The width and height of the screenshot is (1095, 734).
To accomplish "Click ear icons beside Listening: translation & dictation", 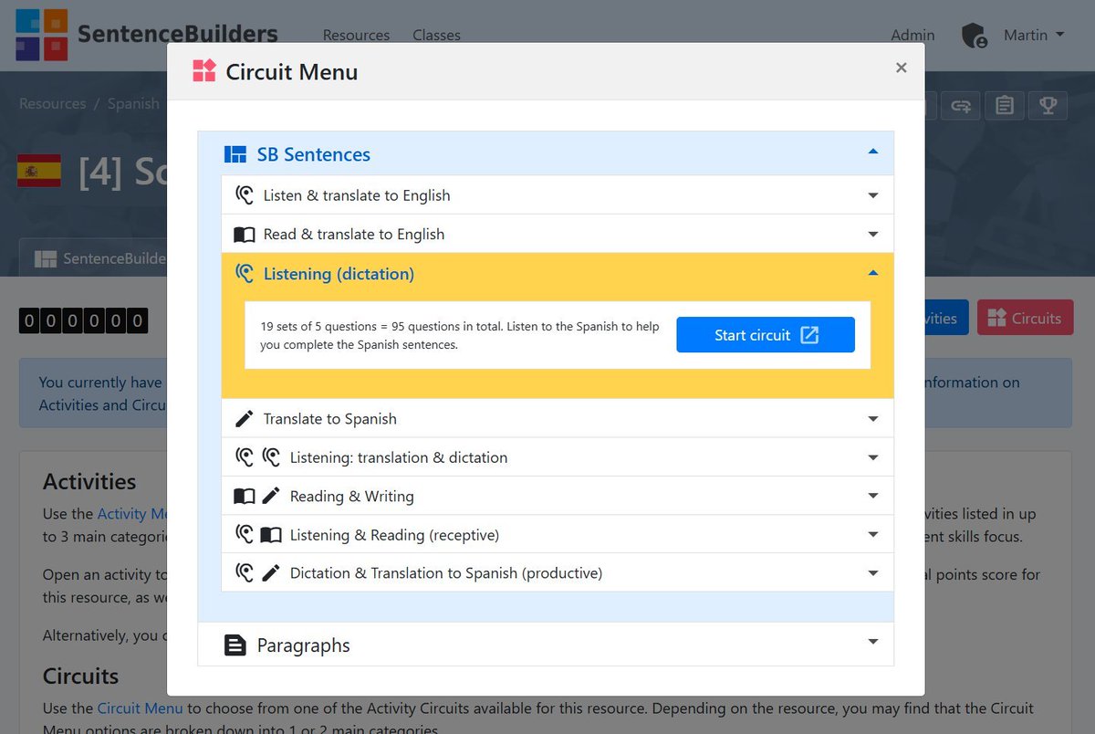I will tap(257, 457).
